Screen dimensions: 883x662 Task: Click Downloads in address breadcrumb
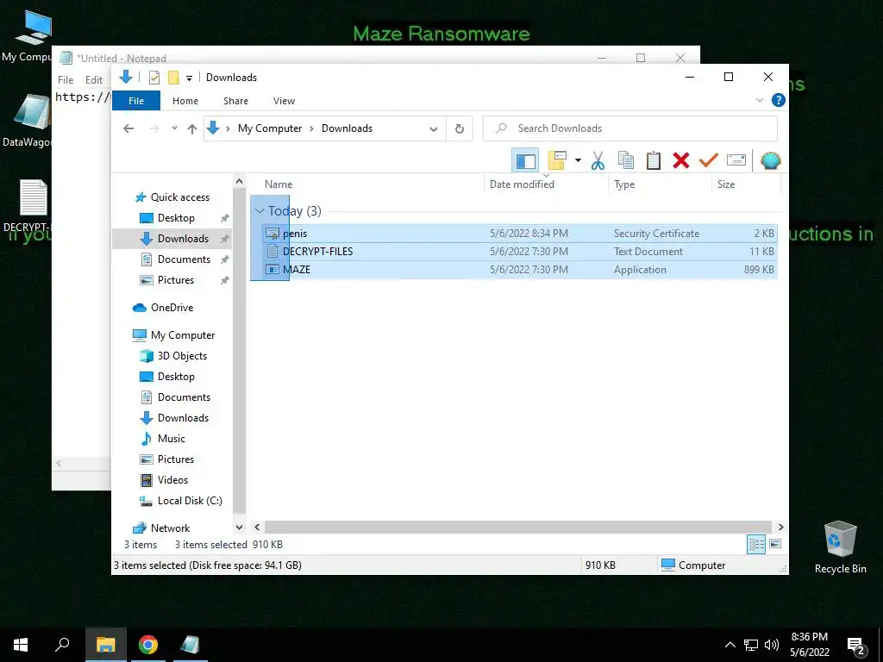tap(347, 128)
